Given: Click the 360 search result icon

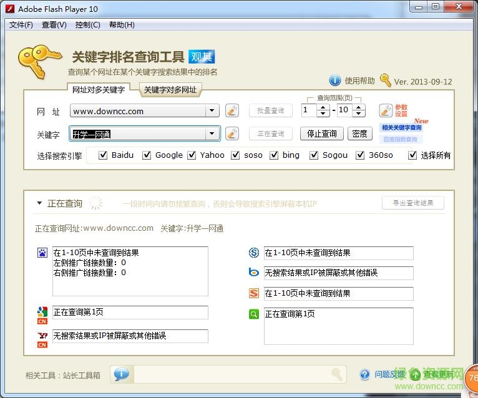Looking at the screenshot, I should coord(253,314).
